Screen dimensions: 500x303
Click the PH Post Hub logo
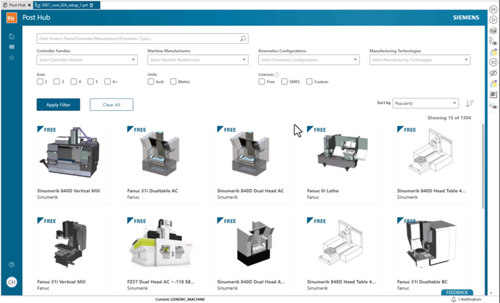pos(11,18)
